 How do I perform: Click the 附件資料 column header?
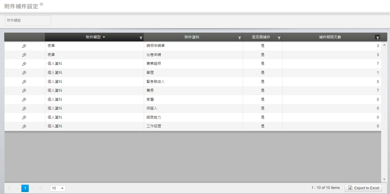[x=192, y=37]
